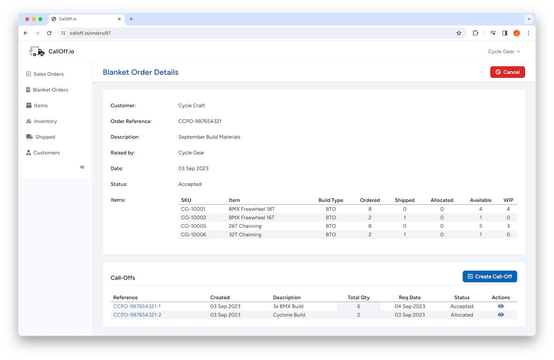
Task: Click the Shipped truck icon
Action: pos(29,137)
